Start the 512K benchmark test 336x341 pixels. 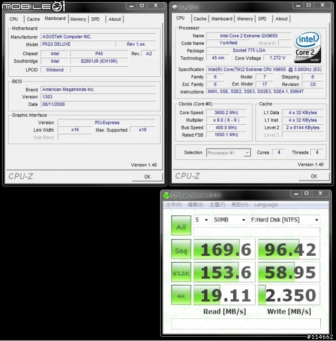[x=181, y=272]
